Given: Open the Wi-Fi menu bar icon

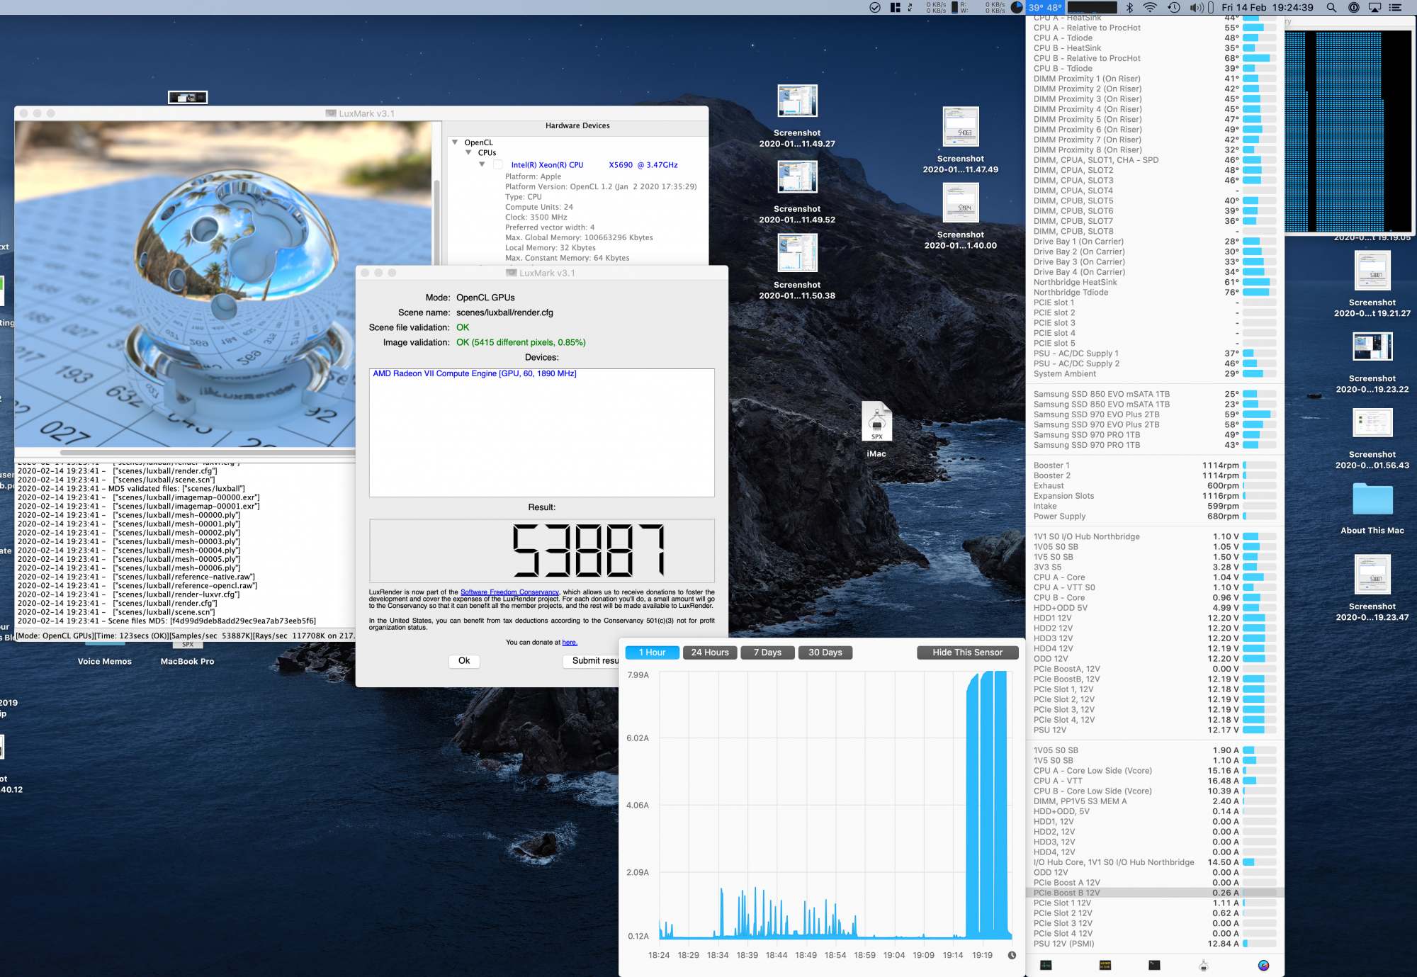Looking at the screenshot, I should pyautogui.click(x=1150, y=7).
